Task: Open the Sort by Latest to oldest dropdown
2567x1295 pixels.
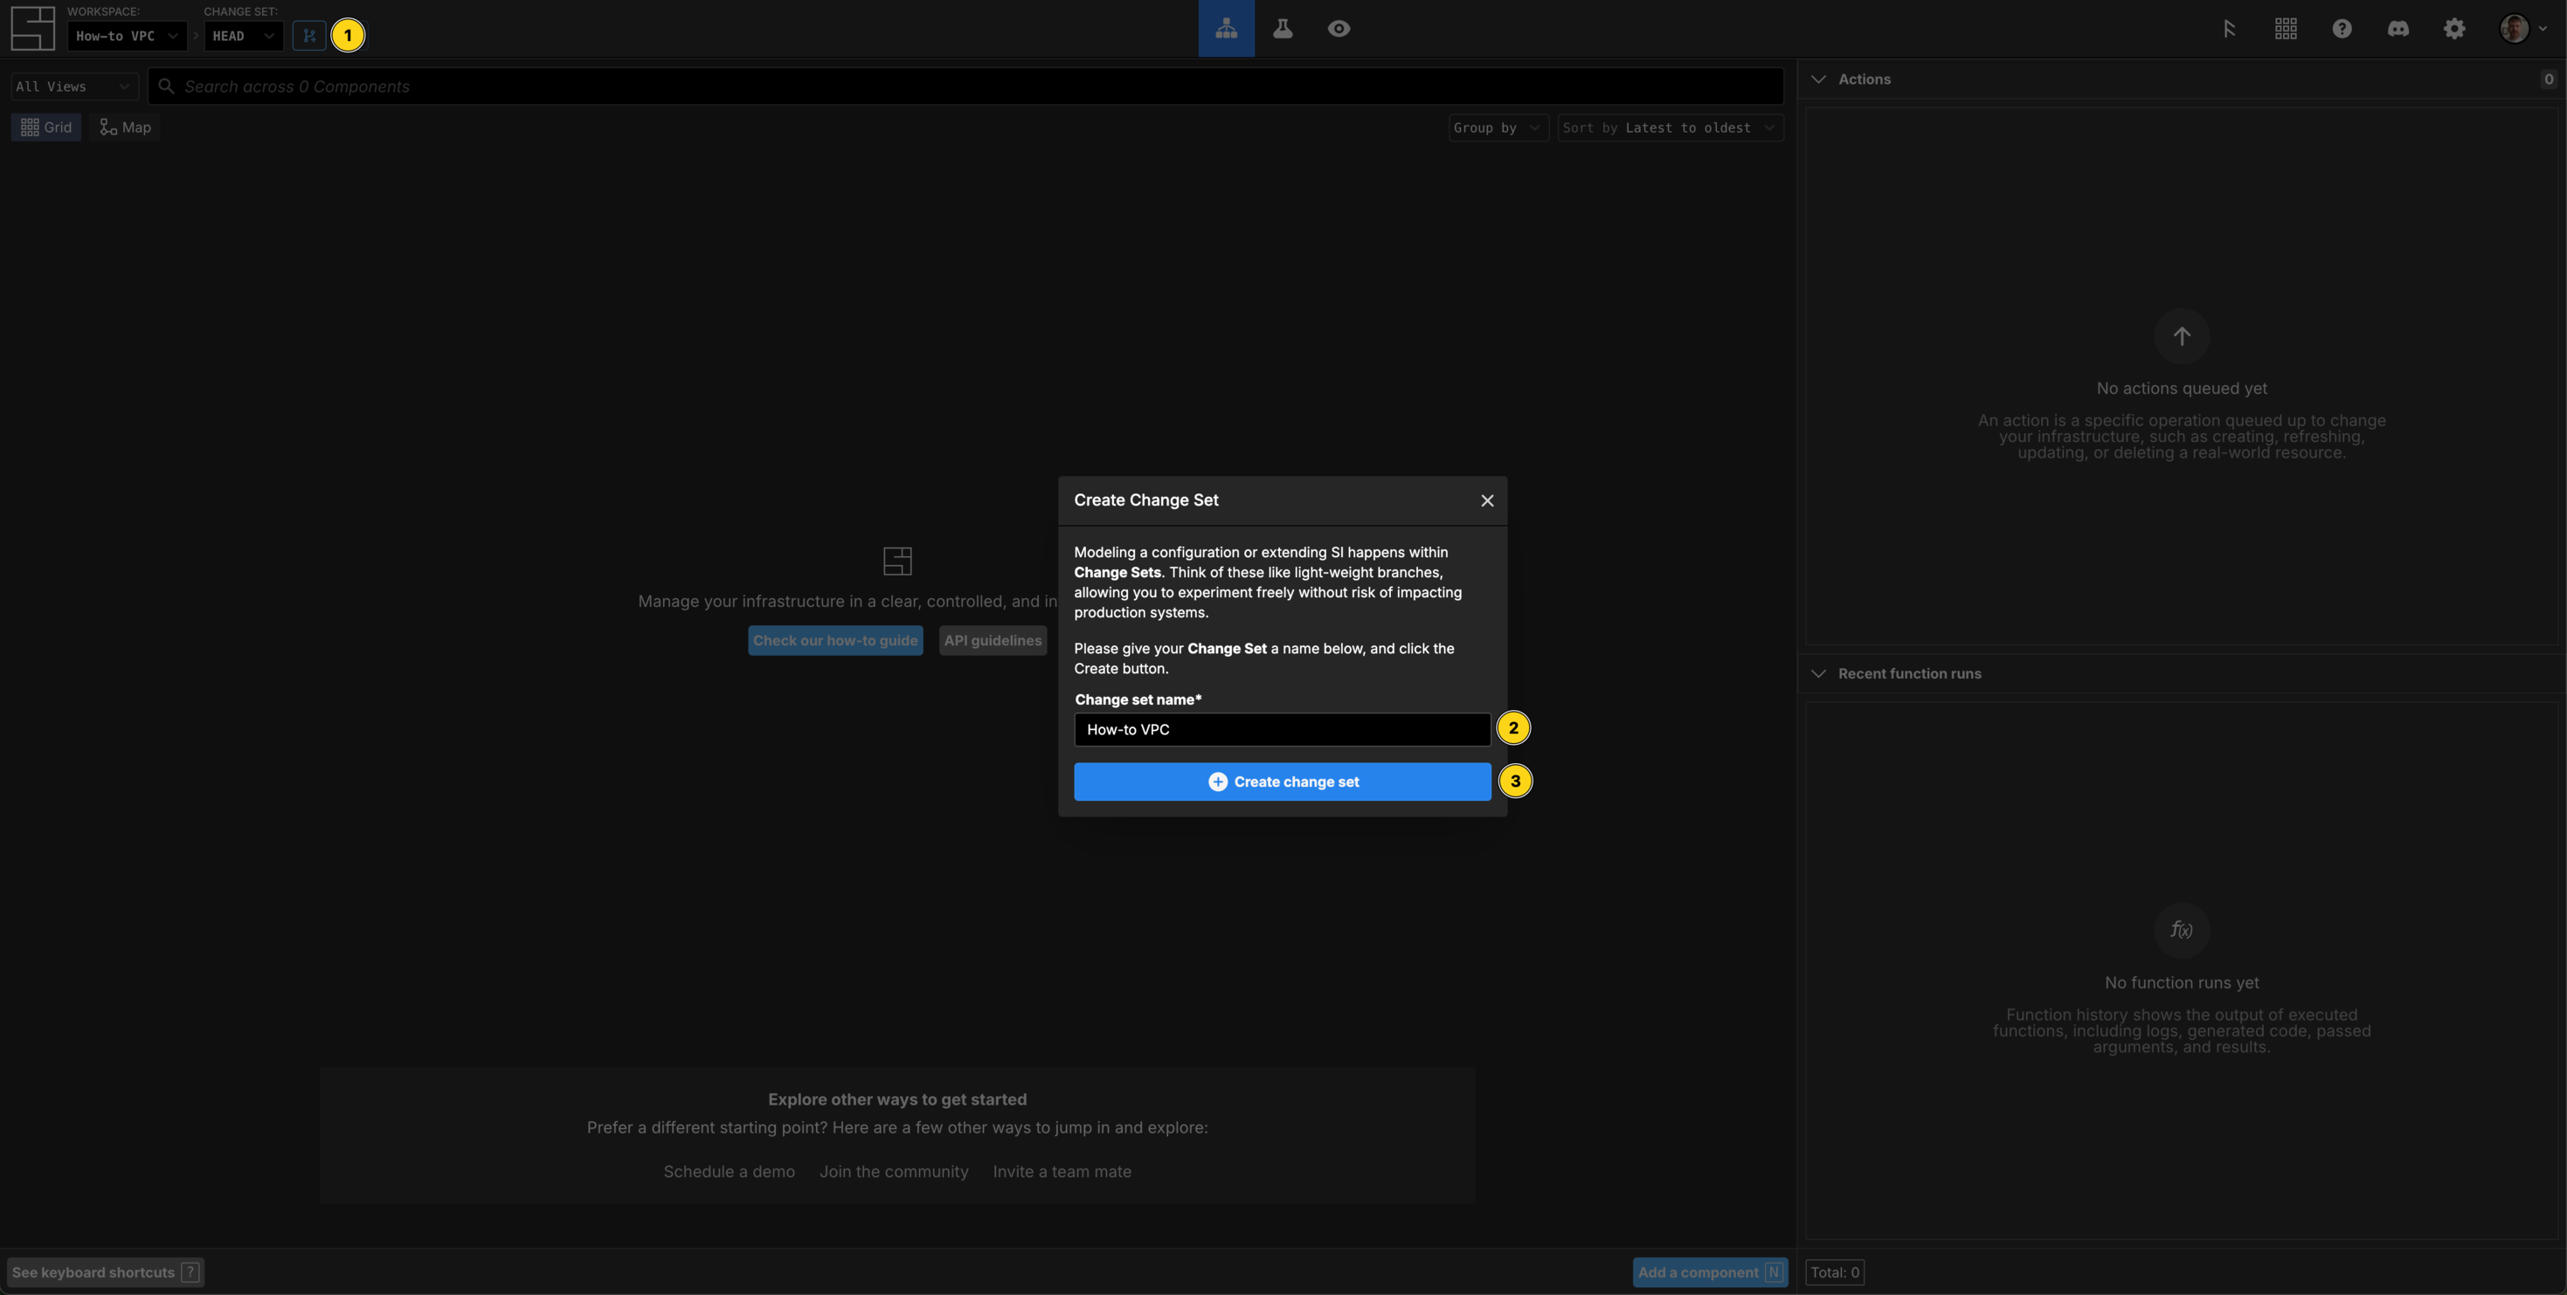Action: click(1671, 127)
